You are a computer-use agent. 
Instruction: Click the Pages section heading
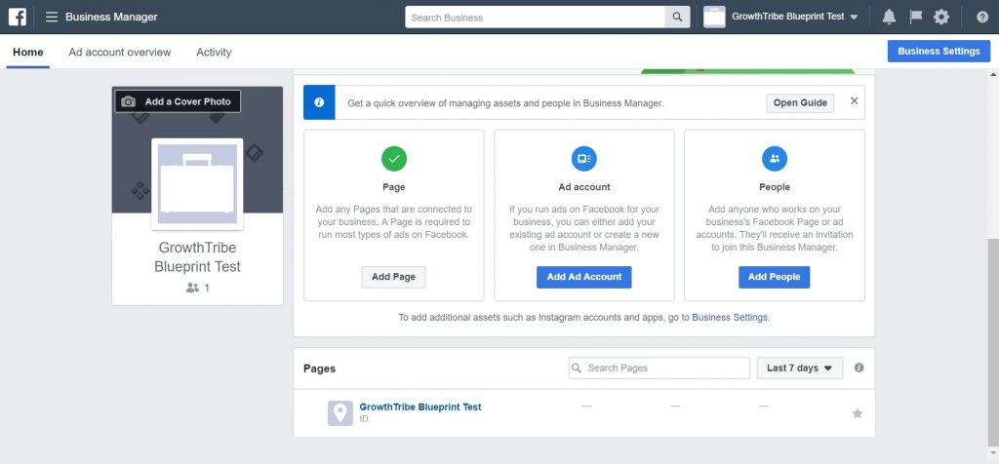[x=319, y=368]
